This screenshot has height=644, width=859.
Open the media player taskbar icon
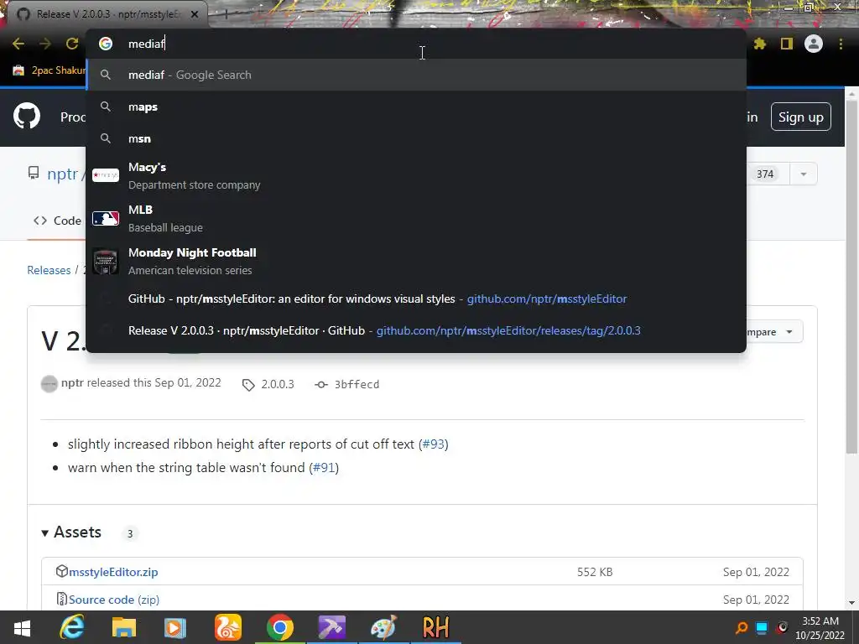(175, 627)
